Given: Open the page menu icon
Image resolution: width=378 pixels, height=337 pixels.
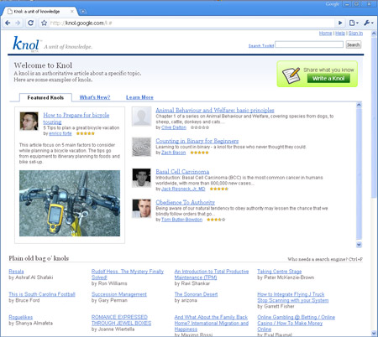Looking at the screenshot, I should click(x=354, y=23).
